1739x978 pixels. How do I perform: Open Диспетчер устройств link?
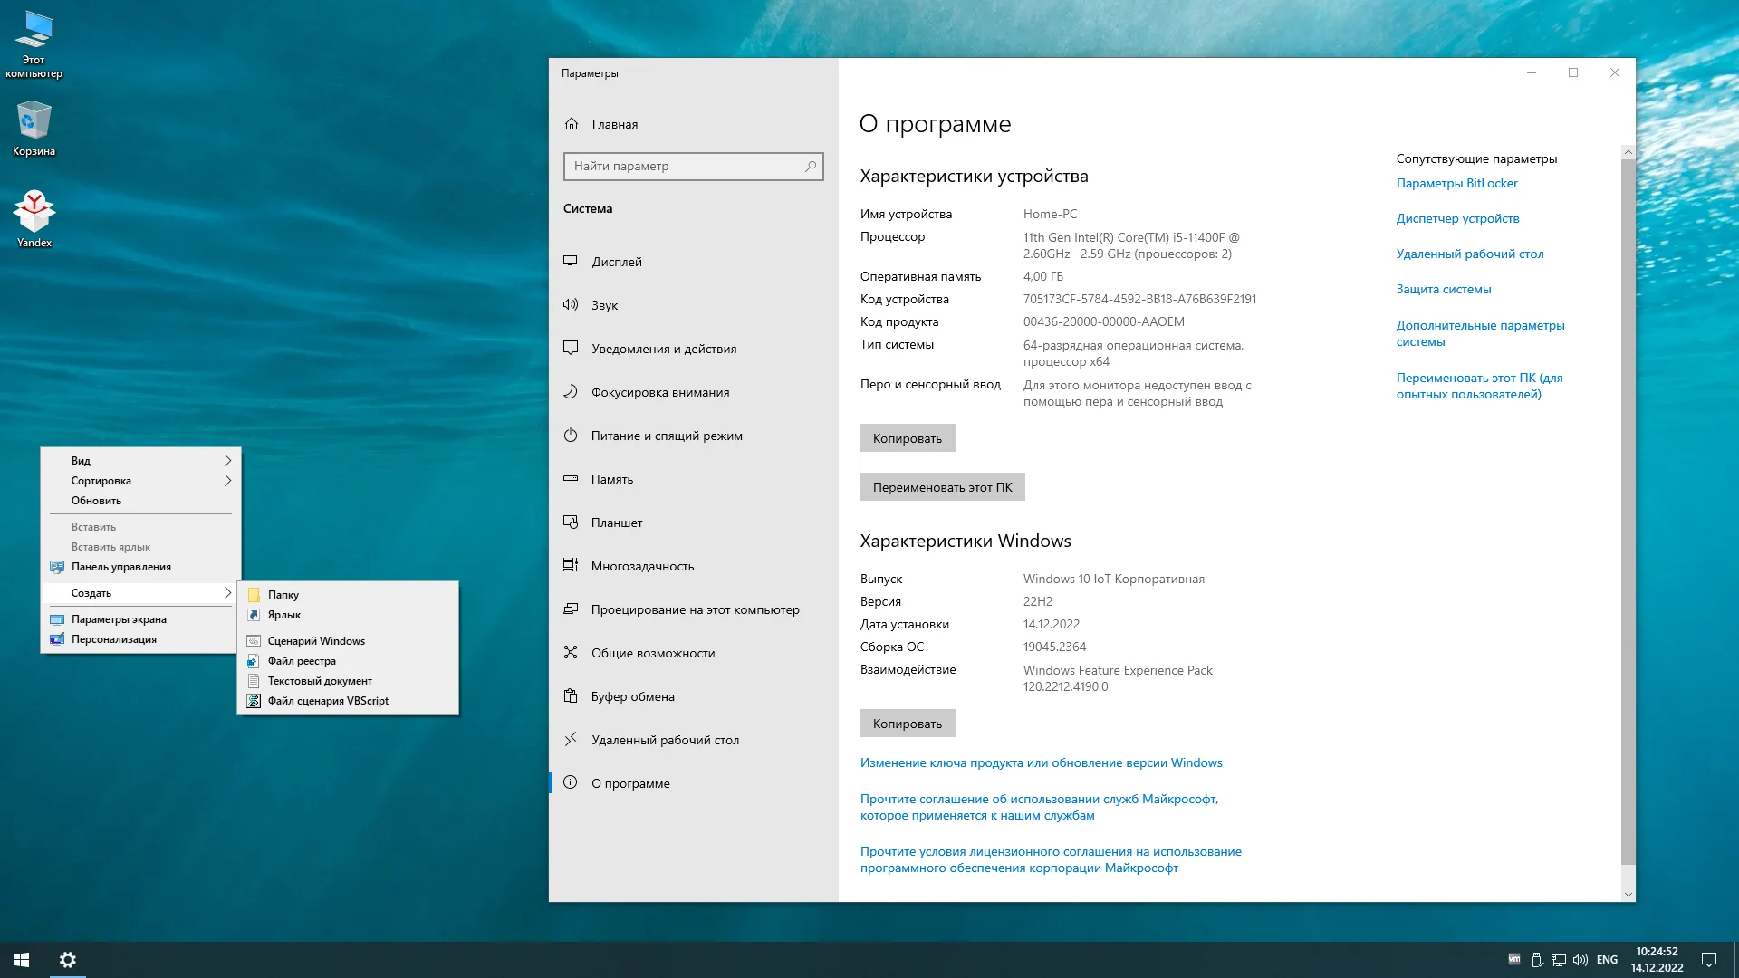click(1457, 218)
